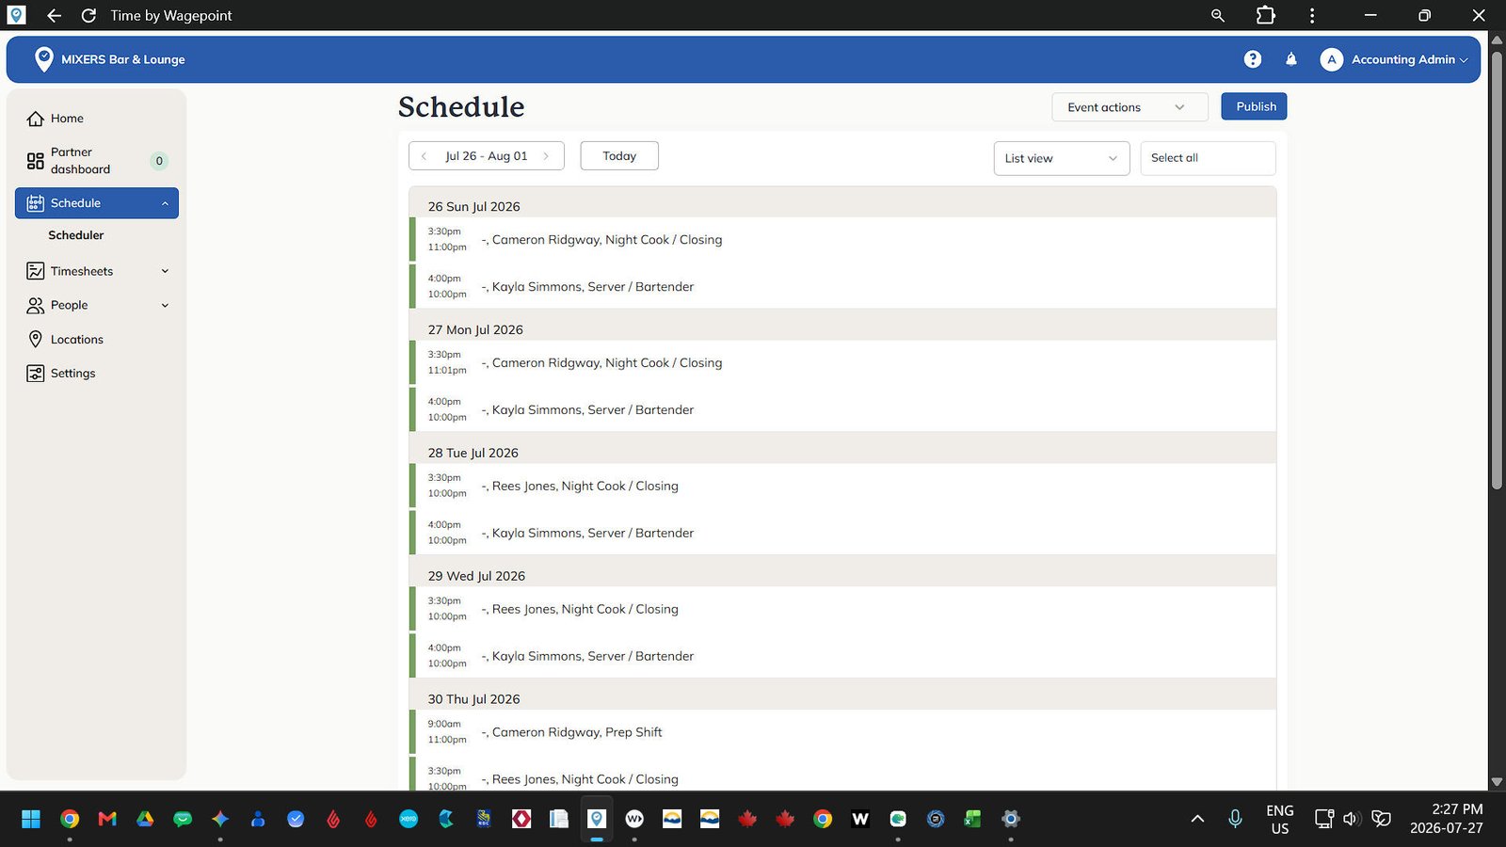Go to next week after Aug 01
Screen dimensions: 1506x847
tap(546, 156)
